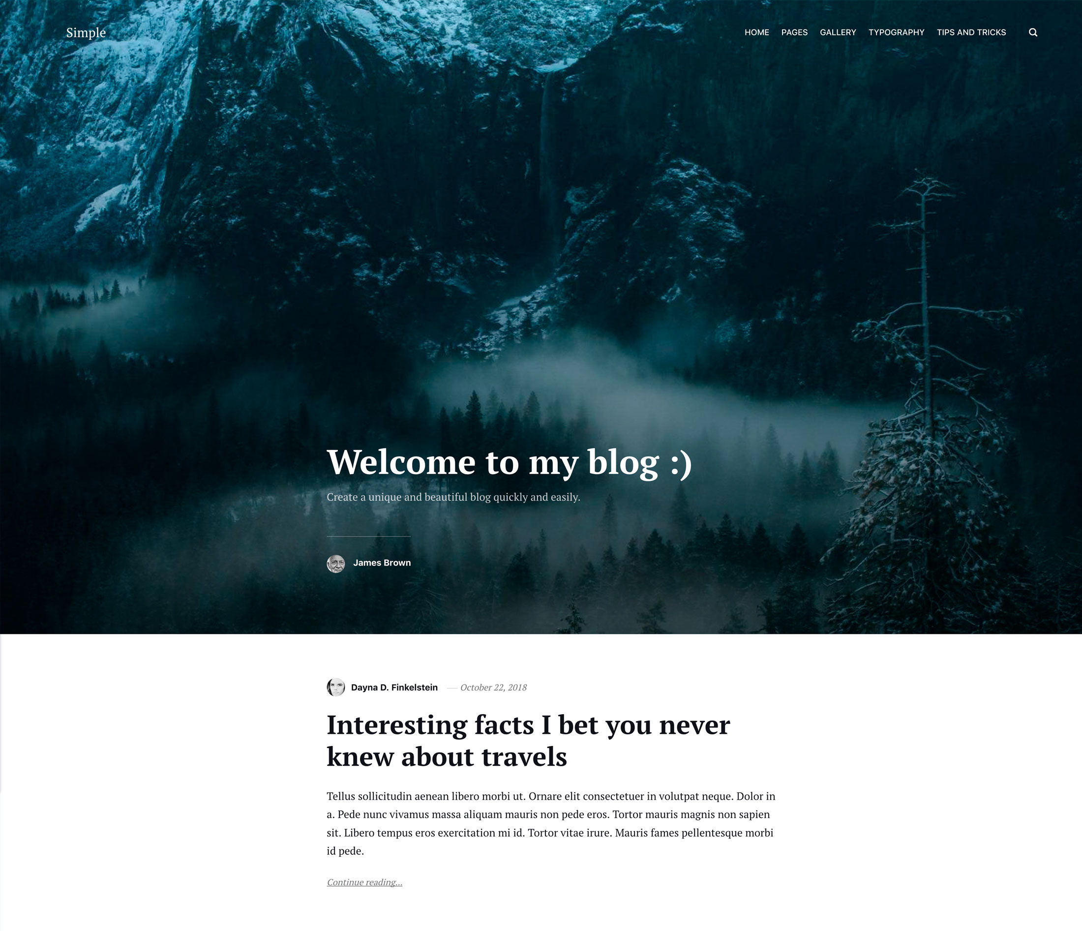Viewport: 1082px width, 931px height.
Task: Toggle the search bar open
Action: [x=1032, y=32]
